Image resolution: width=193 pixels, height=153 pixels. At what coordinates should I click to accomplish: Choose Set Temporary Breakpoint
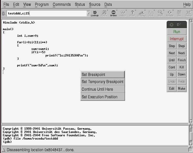pos(102,82)
